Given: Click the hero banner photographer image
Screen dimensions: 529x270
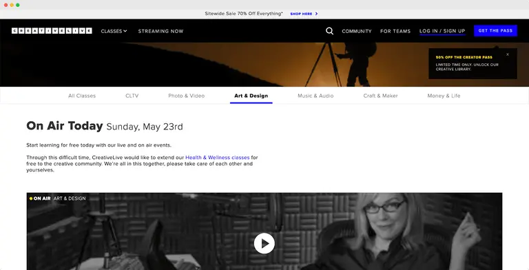Looking at the screenshot, I should point(264,65).
